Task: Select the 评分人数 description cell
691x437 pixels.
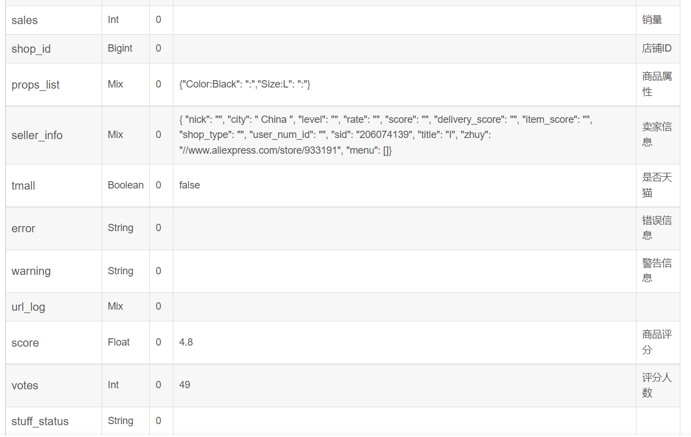Action: point(657,385)
